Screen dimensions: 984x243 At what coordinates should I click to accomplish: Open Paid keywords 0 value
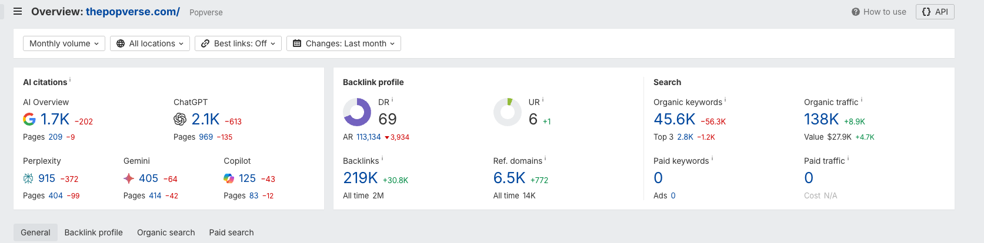coord(658,178)
